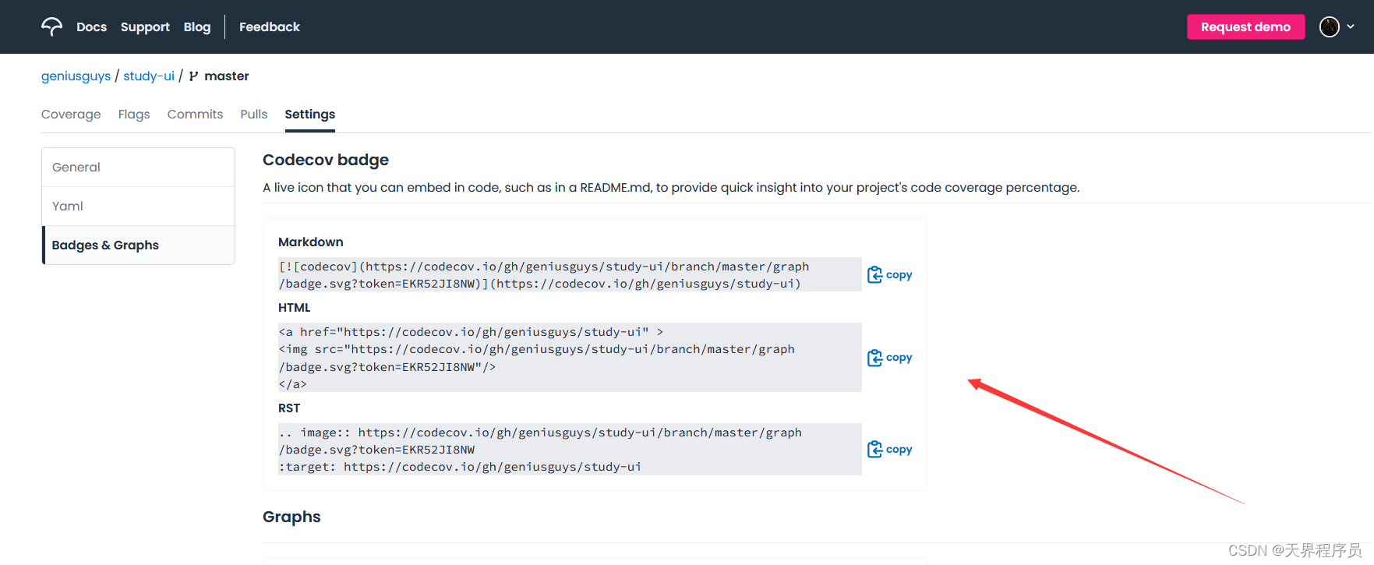The height and width of the screenshot is (565, 1374).
Task: Switch to the Commits tab
Action: [195, 115]
